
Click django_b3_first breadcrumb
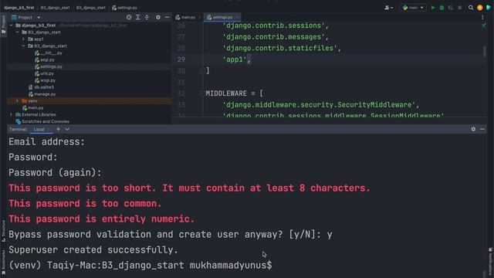[19, 8]
